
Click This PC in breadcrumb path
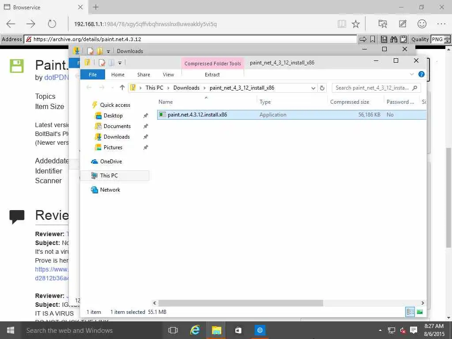point(154,88)
